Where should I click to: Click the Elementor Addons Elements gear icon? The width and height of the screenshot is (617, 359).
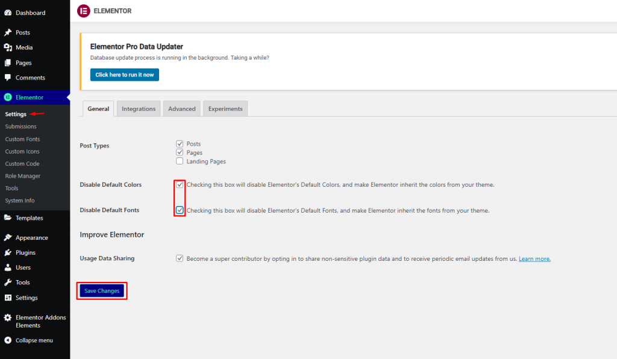[8, 317]
